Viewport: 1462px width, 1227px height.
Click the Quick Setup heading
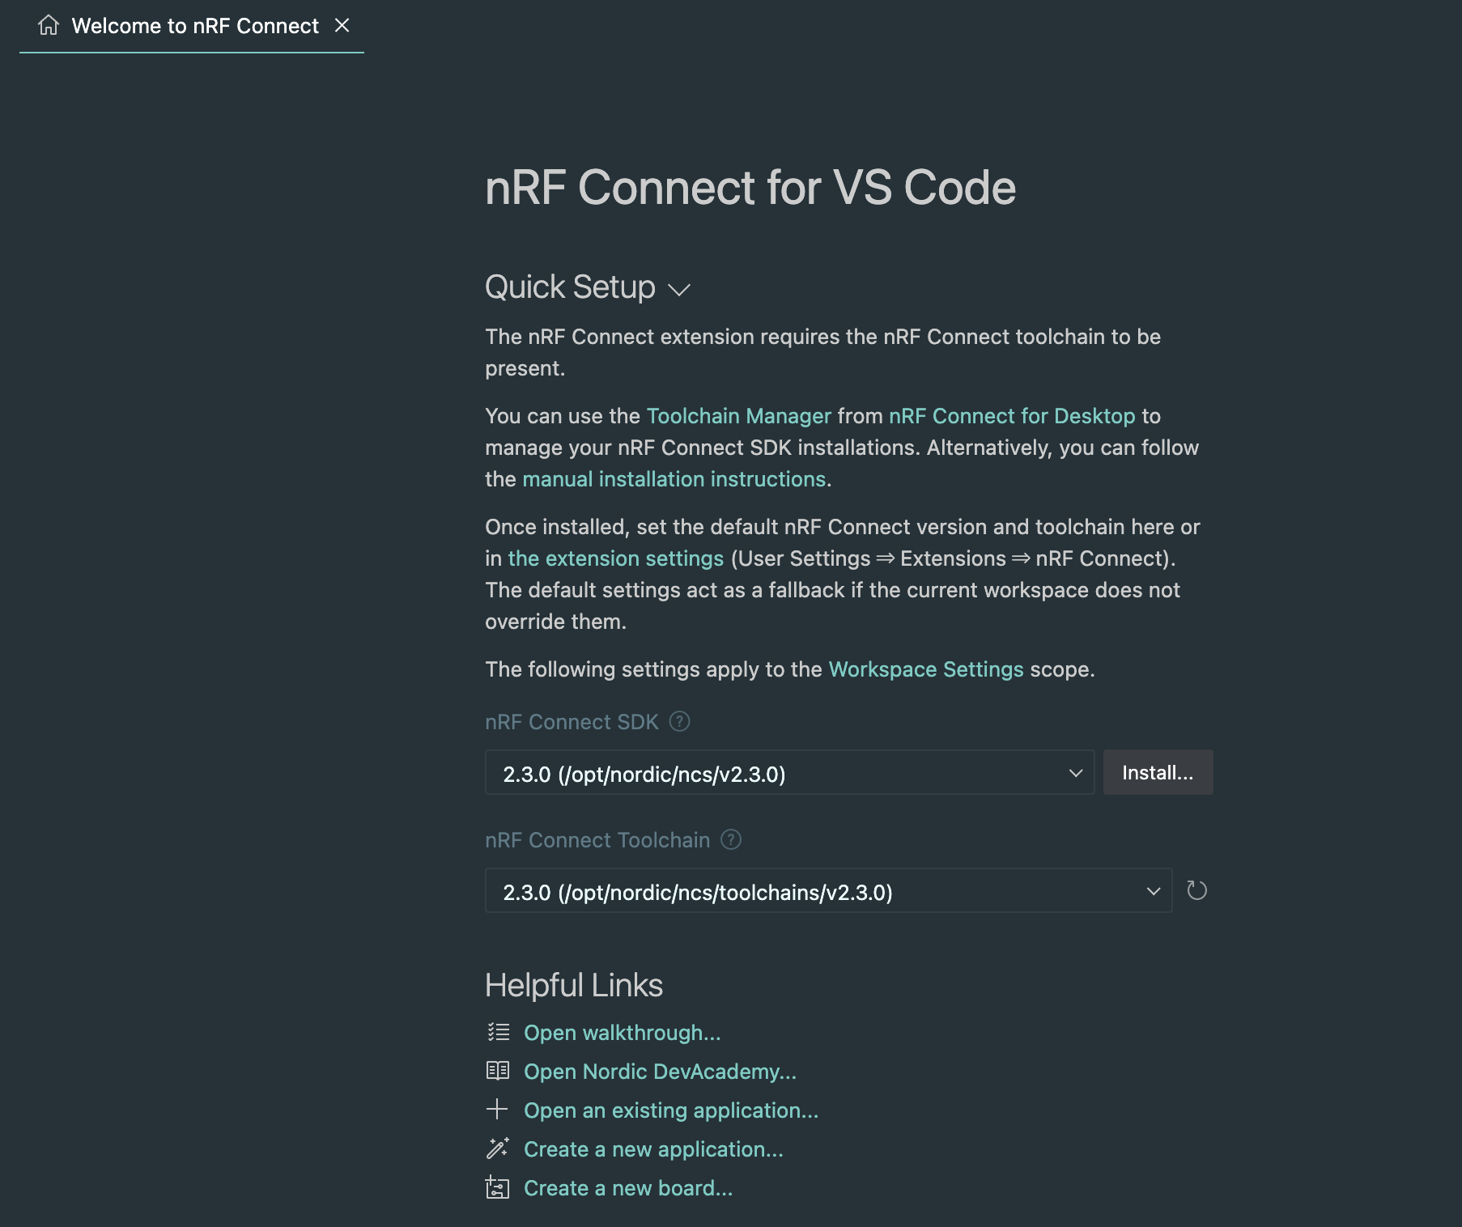[x=570, y=287]
